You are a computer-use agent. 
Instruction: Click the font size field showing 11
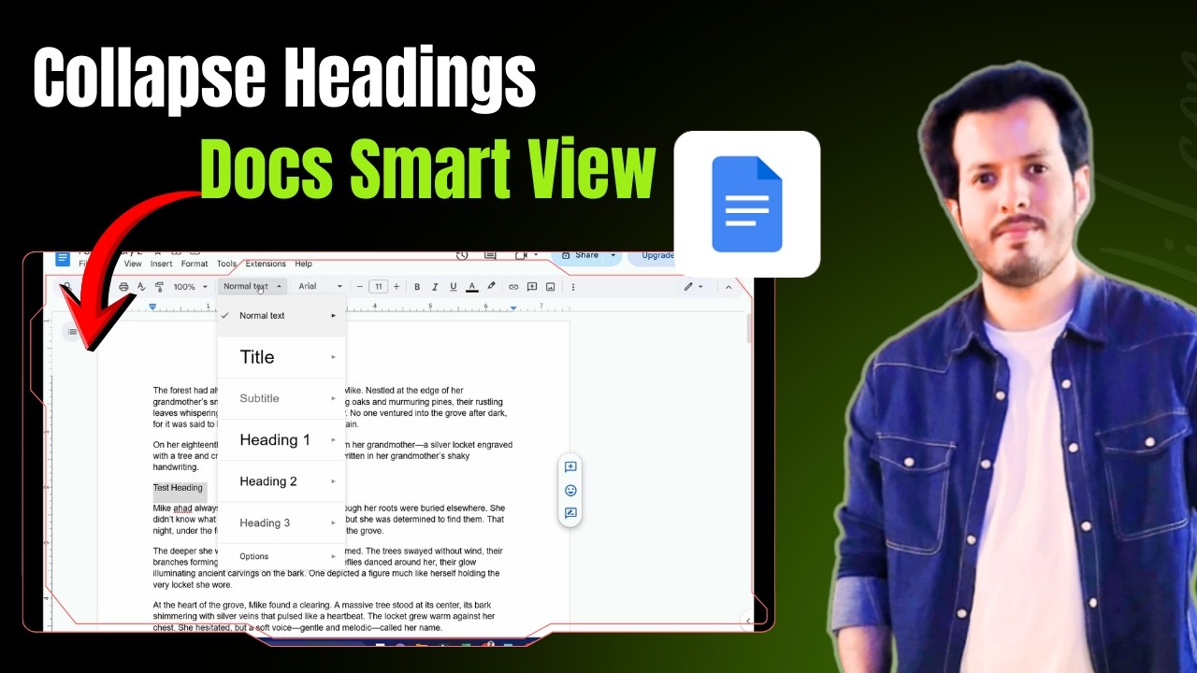point(379,287)
